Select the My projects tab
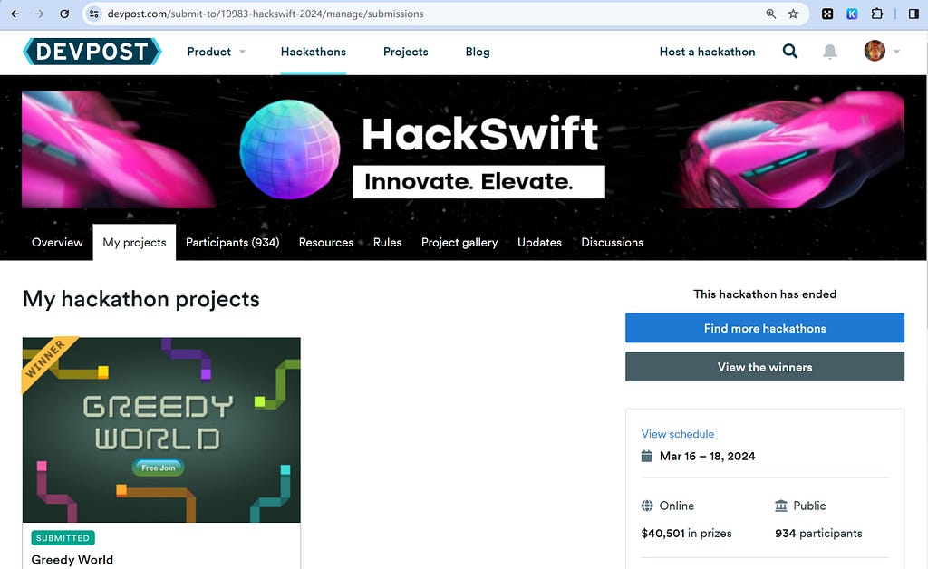The width and height of the screenshot is (928, 569). (x=134, y=243)
